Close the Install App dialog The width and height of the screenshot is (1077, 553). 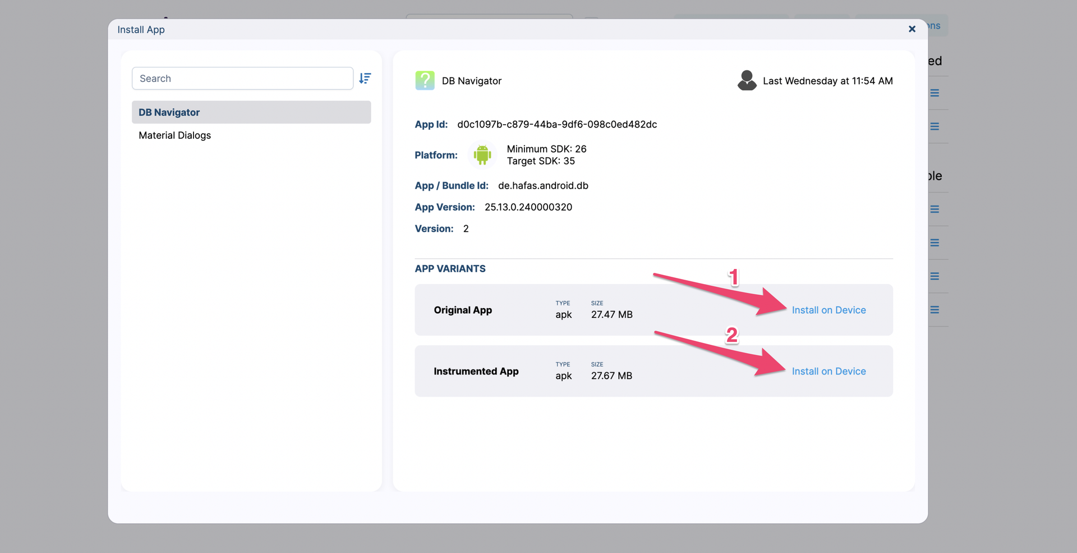coord(912,29)
